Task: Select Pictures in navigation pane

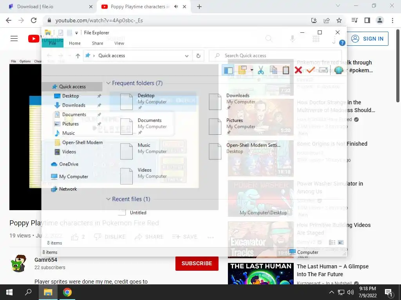Action: pos(70,124)
